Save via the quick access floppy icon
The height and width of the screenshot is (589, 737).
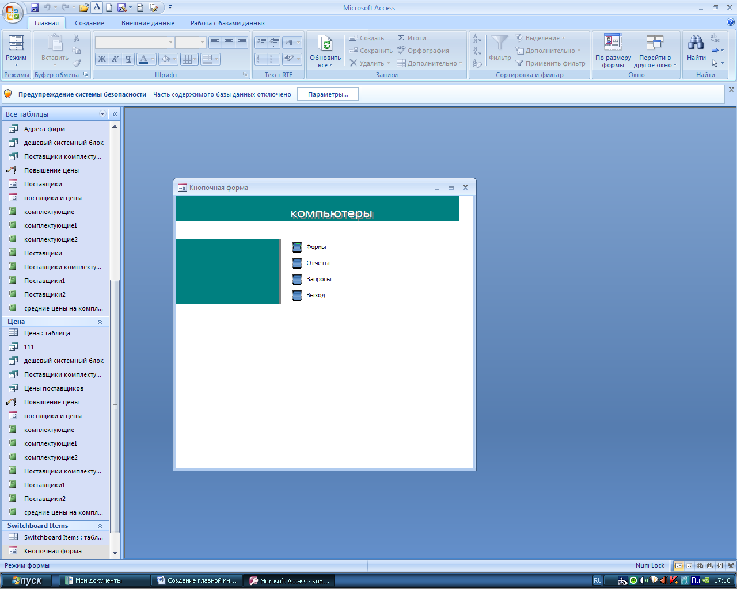(x=35, y=7)
